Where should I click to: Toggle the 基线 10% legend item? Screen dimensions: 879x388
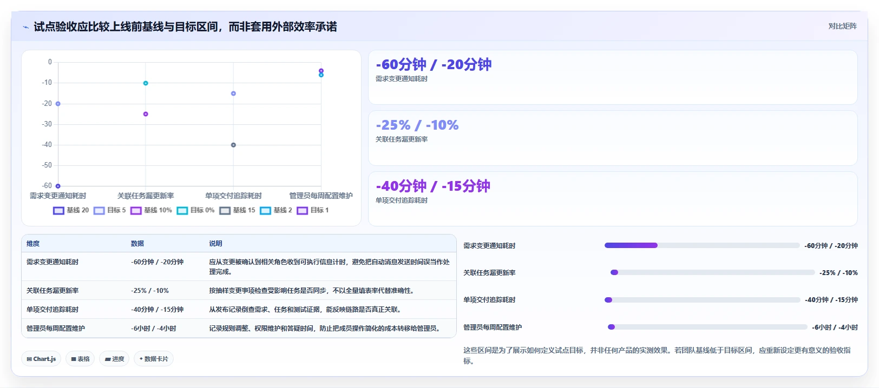151,210
